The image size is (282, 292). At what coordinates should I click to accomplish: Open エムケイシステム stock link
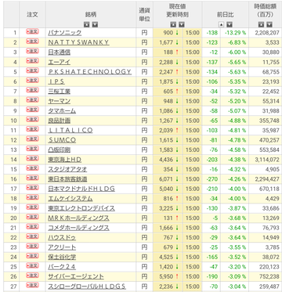click(70, 199)
